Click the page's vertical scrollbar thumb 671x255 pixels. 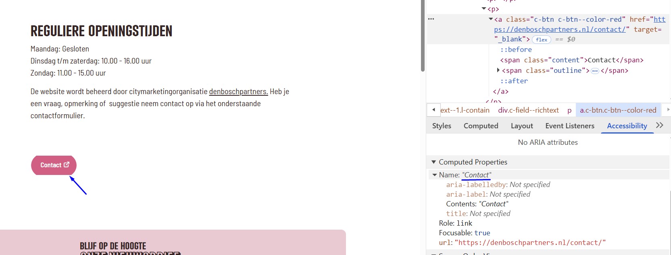click(x=423, y=36)
